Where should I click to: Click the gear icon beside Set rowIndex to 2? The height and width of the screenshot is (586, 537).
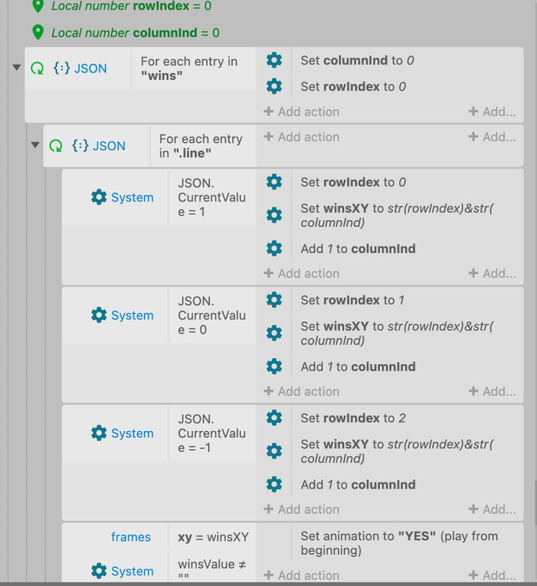point(274,418)
